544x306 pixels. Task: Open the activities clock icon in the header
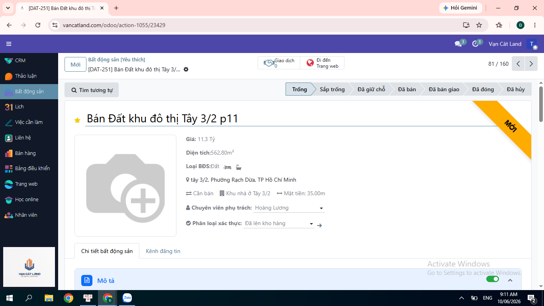[x=475, y=44]
